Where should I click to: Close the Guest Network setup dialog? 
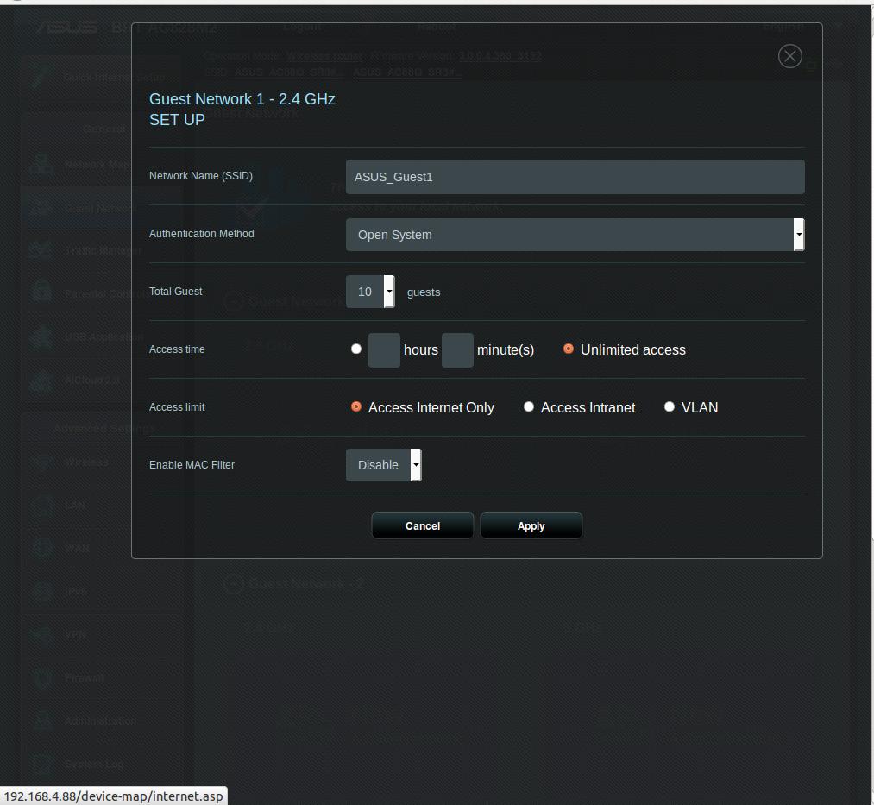click(789, 56)
